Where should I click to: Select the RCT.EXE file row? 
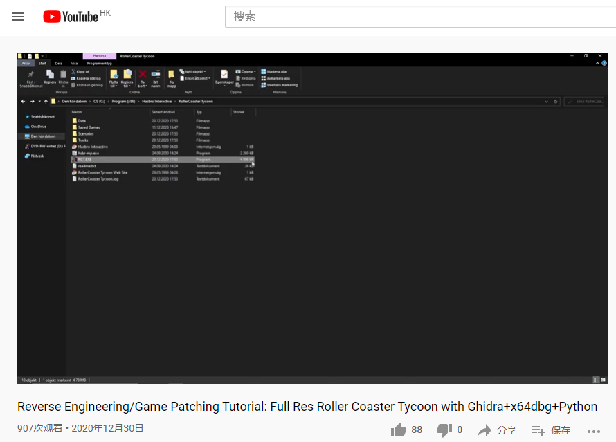(163, 160)
